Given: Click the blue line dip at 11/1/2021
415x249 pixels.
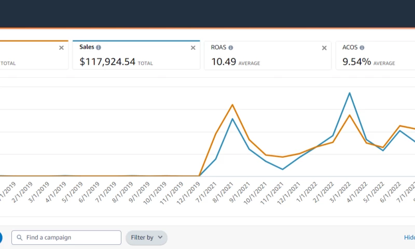Looking at the screenshot, I should [282, 169].
